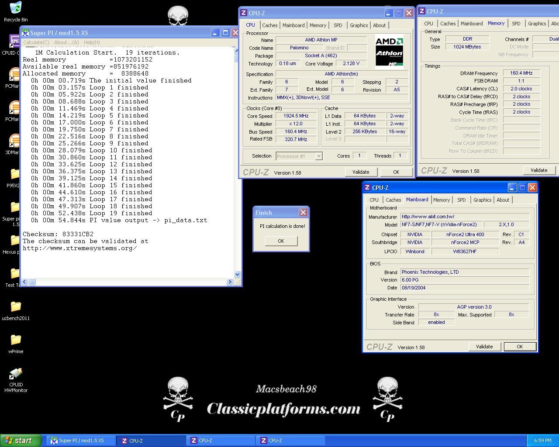The height and width of the screenshot is (447, 559).
Task: Select Memory tab in CPU-Z Mainboard window
Action: [x=442, y=200]
